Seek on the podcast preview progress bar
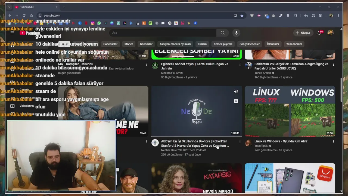The width and height of the screenshot is (348, 196). [x=197, y=136]
